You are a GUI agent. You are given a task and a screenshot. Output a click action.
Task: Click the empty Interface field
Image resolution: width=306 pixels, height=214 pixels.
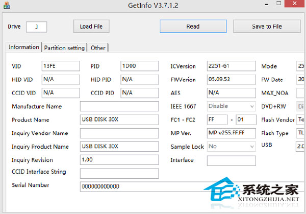231,161
